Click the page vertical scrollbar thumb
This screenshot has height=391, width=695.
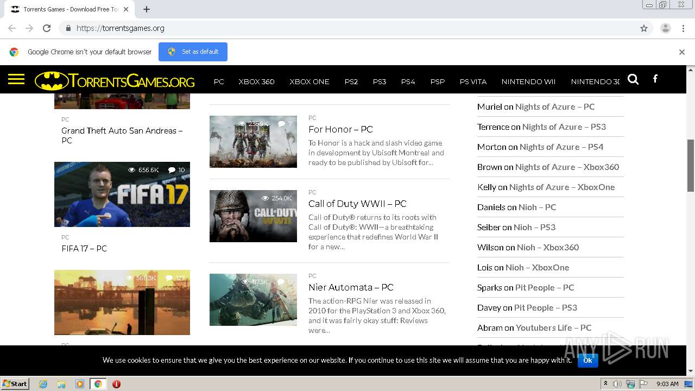pos(691,165)
